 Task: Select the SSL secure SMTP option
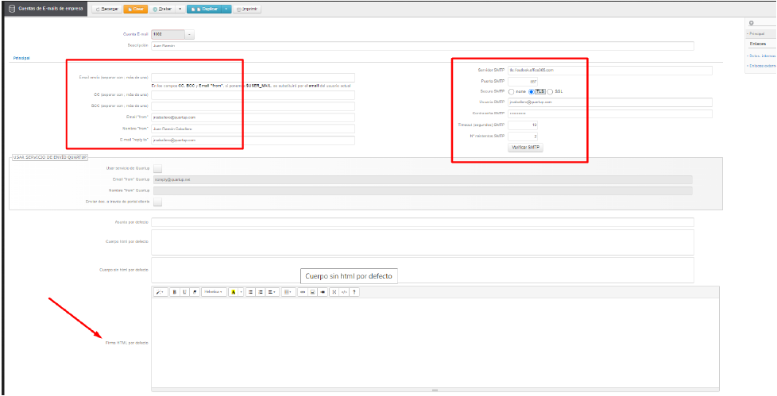click(x=550, y=91)
